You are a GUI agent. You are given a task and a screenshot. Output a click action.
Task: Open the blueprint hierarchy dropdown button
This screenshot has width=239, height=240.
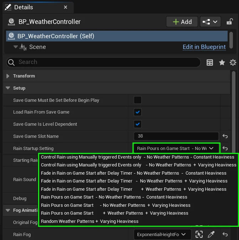click(x=211, y=22)
